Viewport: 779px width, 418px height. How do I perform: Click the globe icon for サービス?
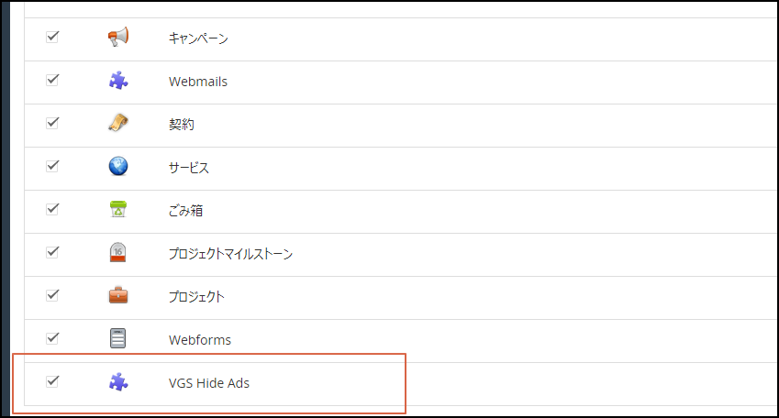[x=117, y=167]
